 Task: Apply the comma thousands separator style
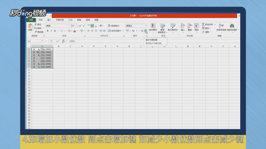[137, 31]
